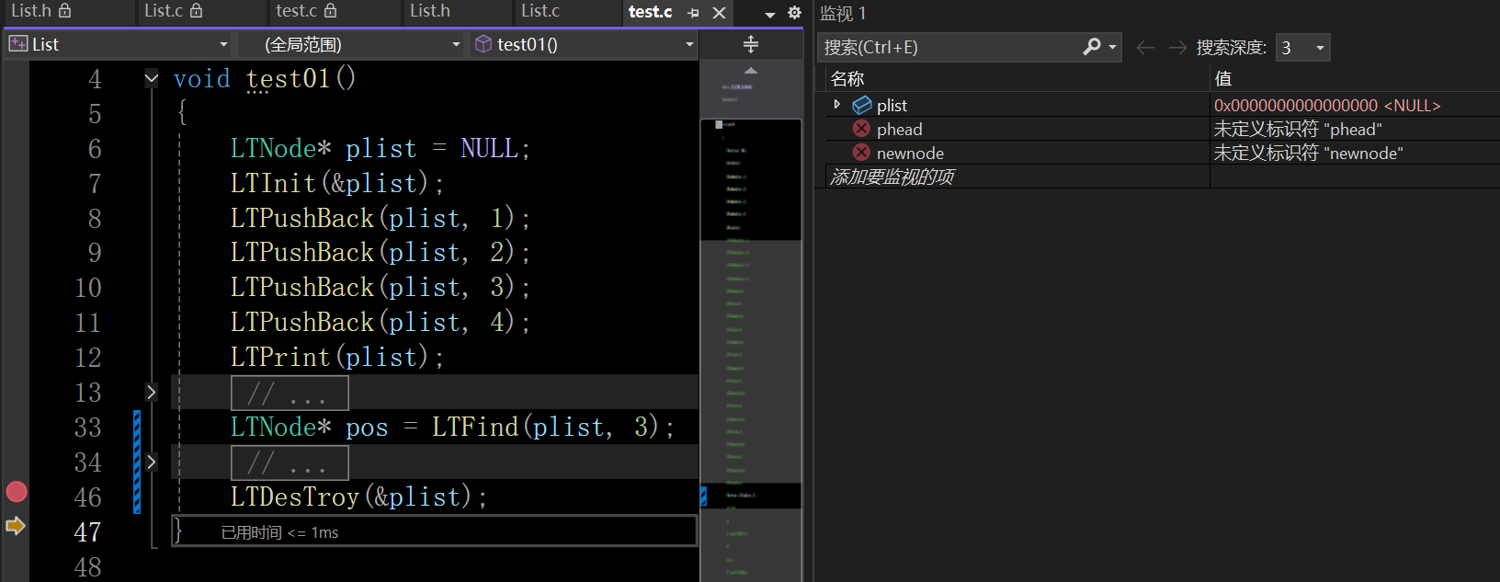Click the split editor window icon
Screen dimensions: 1500x582
[x=751, y=44]
